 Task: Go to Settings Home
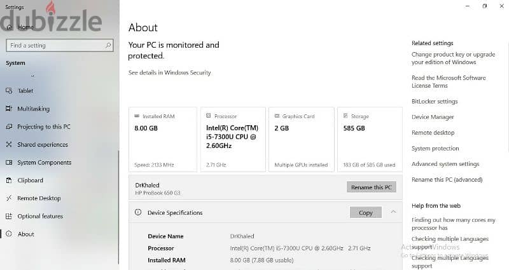[25, 27]
